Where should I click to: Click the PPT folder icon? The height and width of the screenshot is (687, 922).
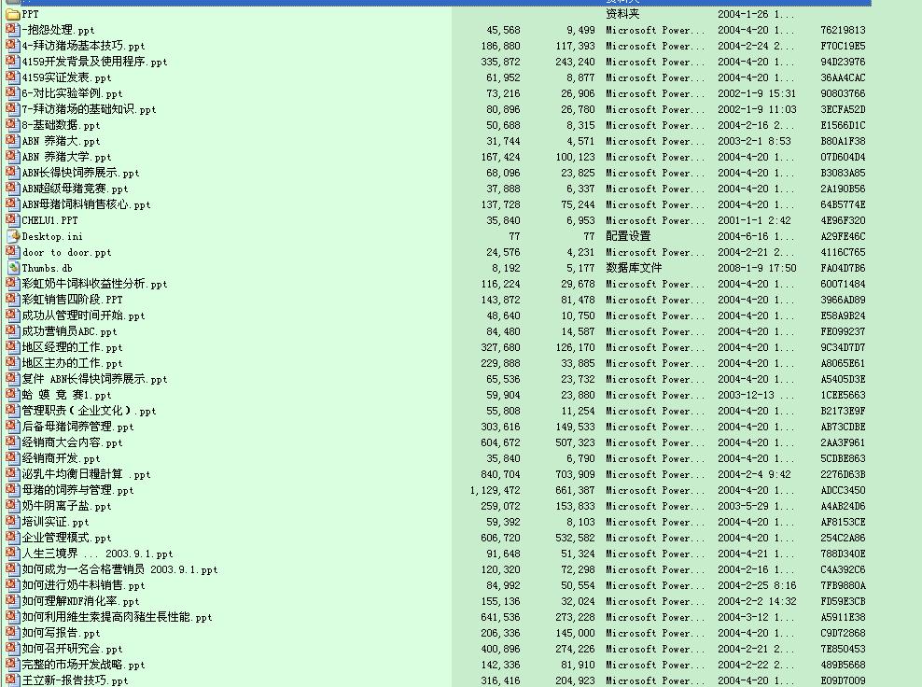13,14
